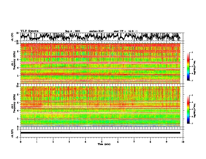Click the "9" tick on the Time axis
The height and width of the screenshot is (159, 206).
(166, 142)
